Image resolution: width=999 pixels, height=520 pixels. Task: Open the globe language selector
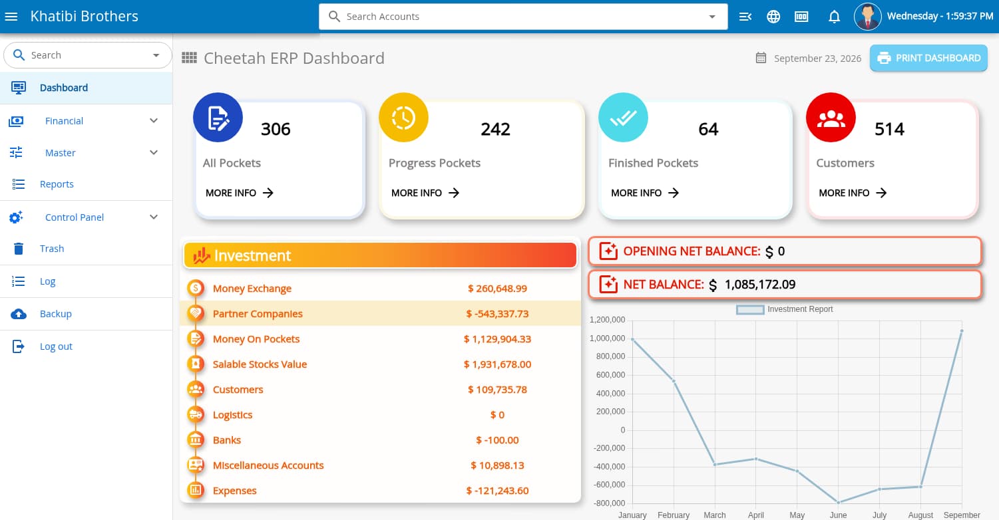[773, 17]
